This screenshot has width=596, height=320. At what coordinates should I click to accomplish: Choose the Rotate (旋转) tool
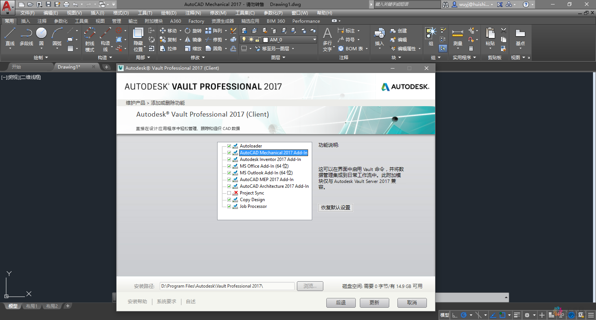tap(193, 31)
